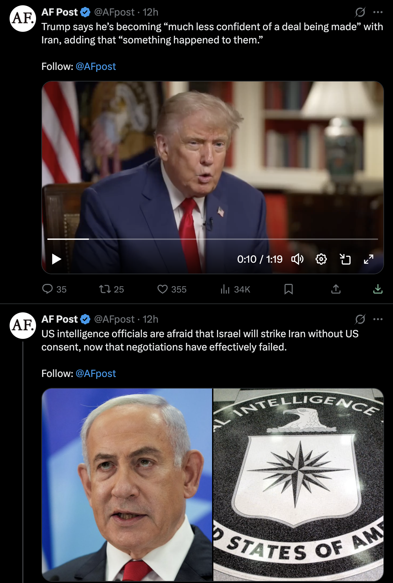Open the CIA seal floor image
393x583 pixels.
pyautogui.click(x=298, y=485)
